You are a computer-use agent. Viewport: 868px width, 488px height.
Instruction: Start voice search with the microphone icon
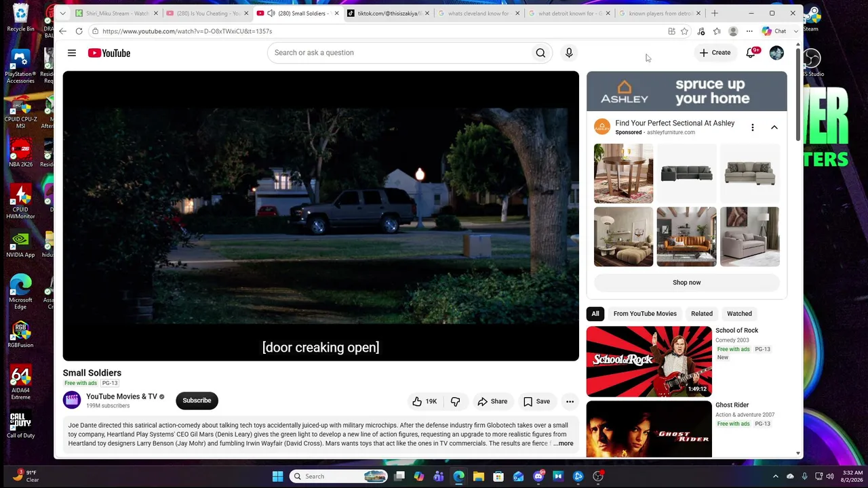pyautogui.click(x=569, y=53)
